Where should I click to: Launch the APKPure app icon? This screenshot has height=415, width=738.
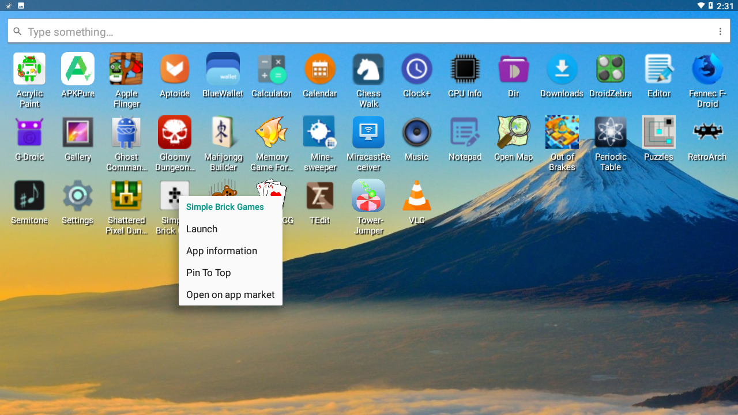click(78, 69)
